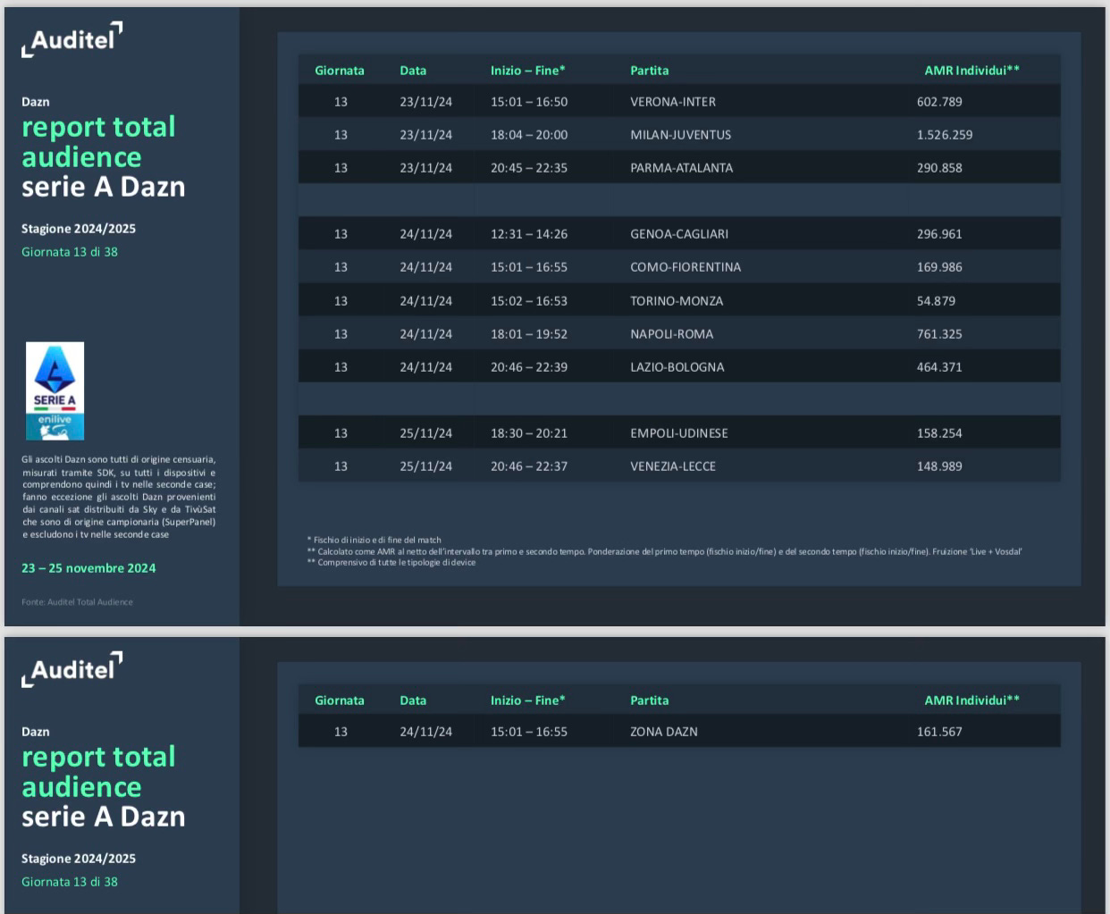
Task: Click the report total audience title in top report
Action: click(98, 142)
